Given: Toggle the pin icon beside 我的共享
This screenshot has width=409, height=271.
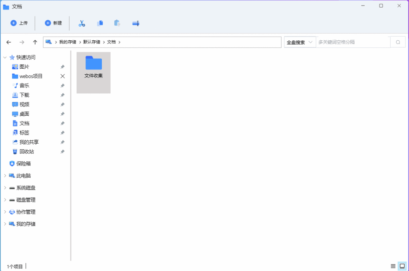Looking at the screenshot, I should 63,142.
